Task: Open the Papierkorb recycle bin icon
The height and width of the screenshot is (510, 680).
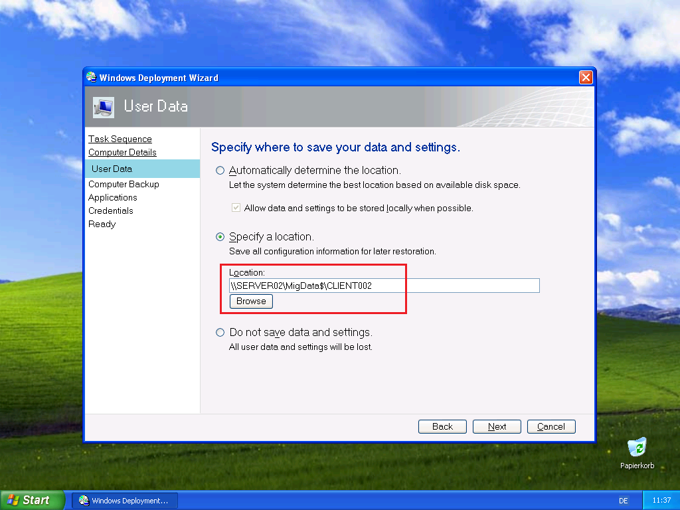Action: (x=637, y=453)
